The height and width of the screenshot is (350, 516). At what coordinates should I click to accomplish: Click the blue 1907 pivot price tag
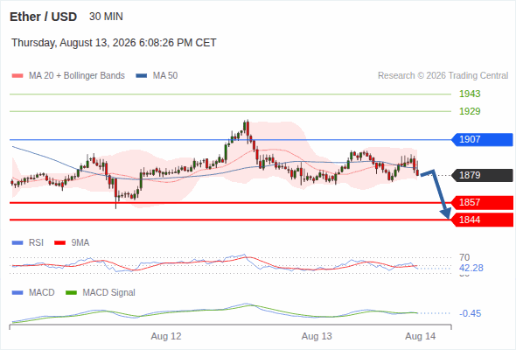pyautogui.click(x=482, y=140)
